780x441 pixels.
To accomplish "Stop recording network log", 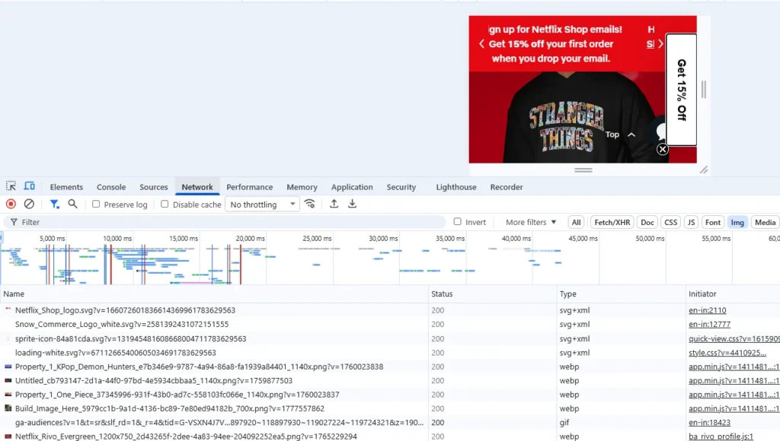I will tap(11, 204).
